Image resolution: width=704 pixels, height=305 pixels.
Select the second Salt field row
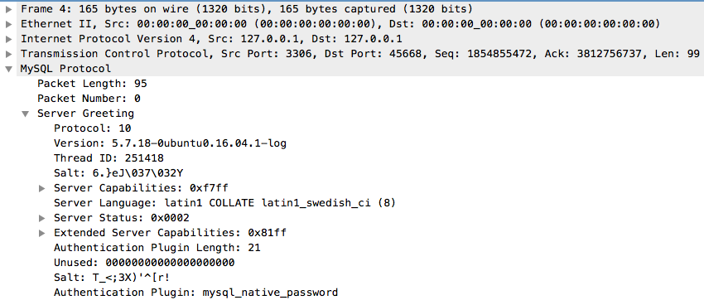point(111,277)
